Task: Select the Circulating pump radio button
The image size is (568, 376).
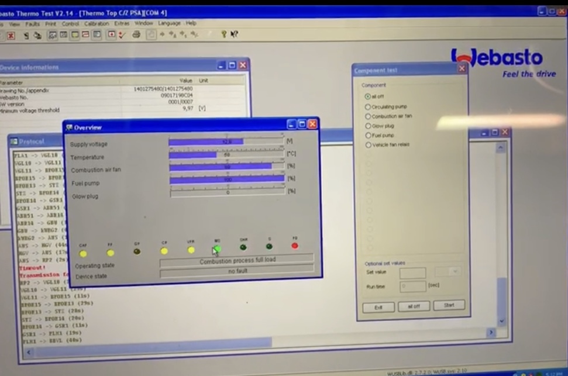Action: coord(368,107)
